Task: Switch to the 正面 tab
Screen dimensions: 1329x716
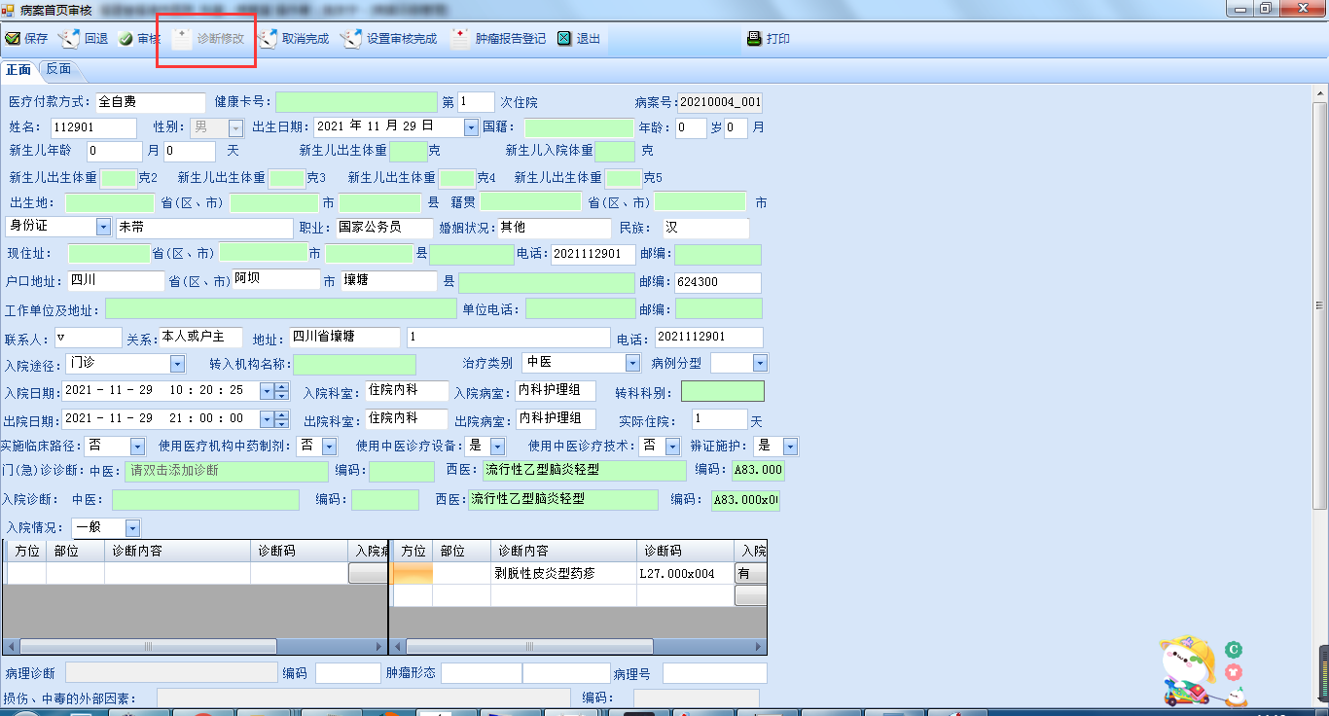Action: pyautogui.click(x=19, y=69)
